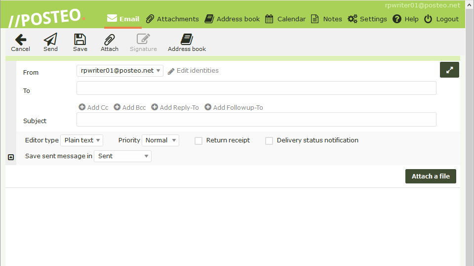Click the Attach a file button
Screen dimensions: 474x266
coord(431,176)
